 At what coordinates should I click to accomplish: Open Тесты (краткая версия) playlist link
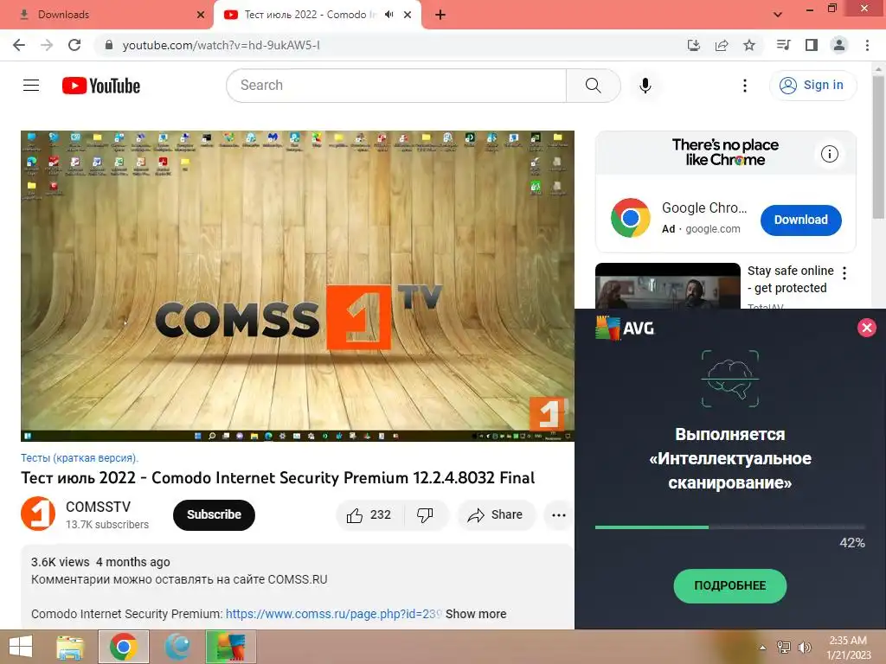(79, 458)
